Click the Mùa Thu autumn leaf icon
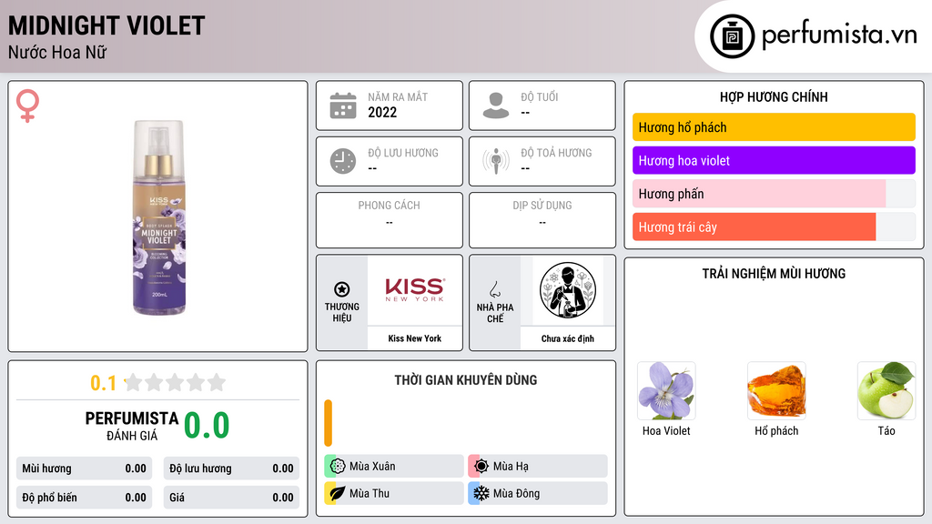Viewport: 932px width, 524px height. tap(338, 493)
